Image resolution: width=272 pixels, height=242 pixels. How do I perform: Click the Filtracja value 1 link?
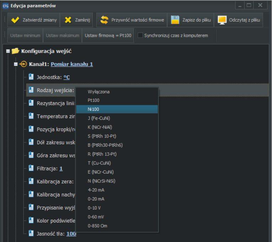61,169
